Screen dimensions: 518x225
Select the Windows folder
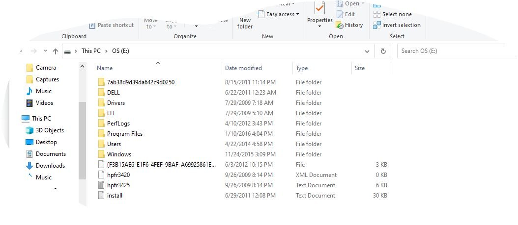point(115,154)
